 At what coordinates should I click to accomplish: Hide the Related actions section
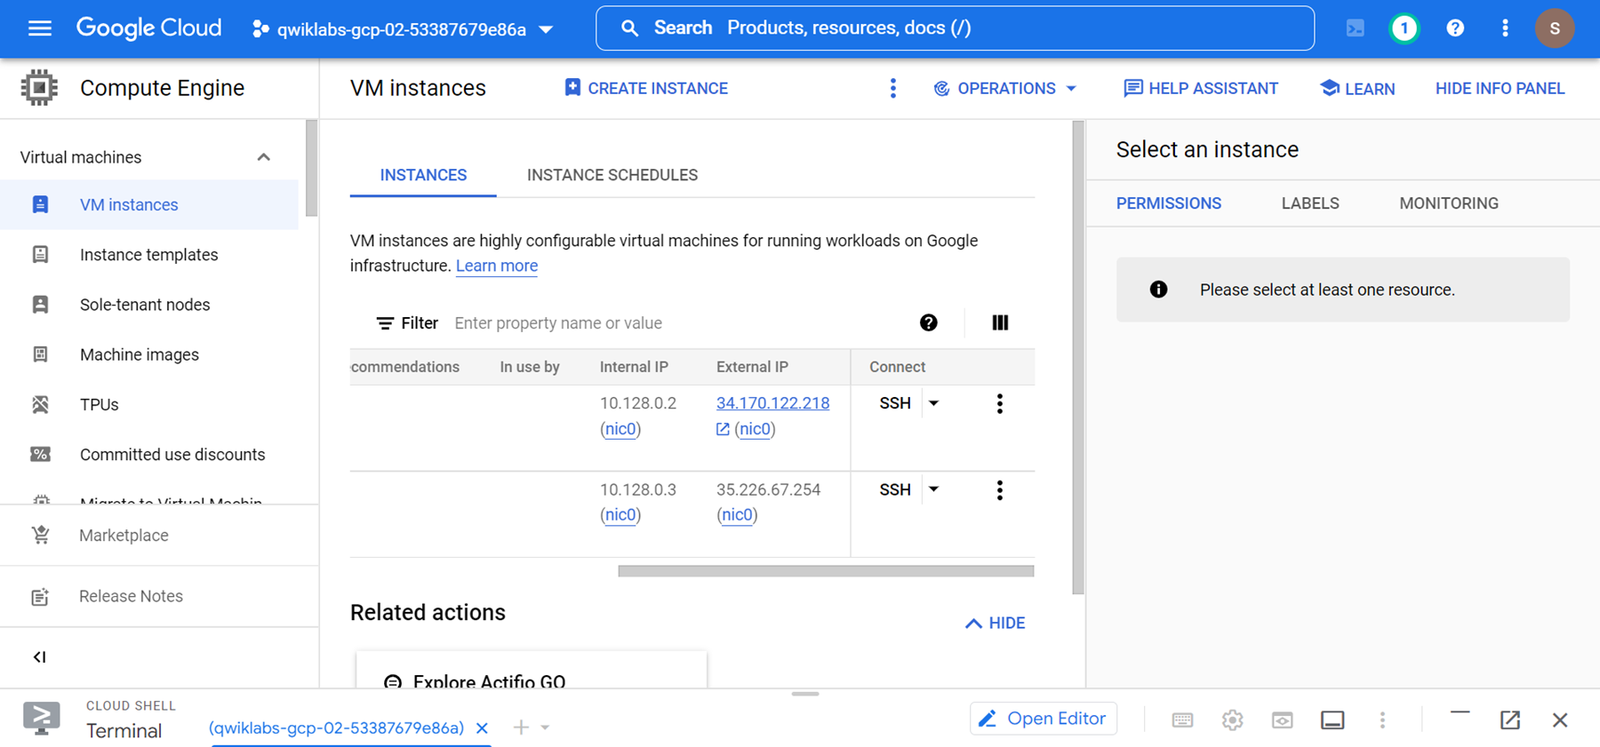[995, 624]
